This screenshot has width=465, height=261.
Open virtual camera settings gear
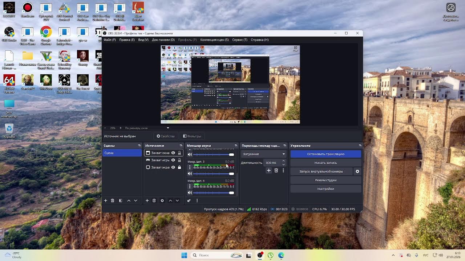(357, 171)
